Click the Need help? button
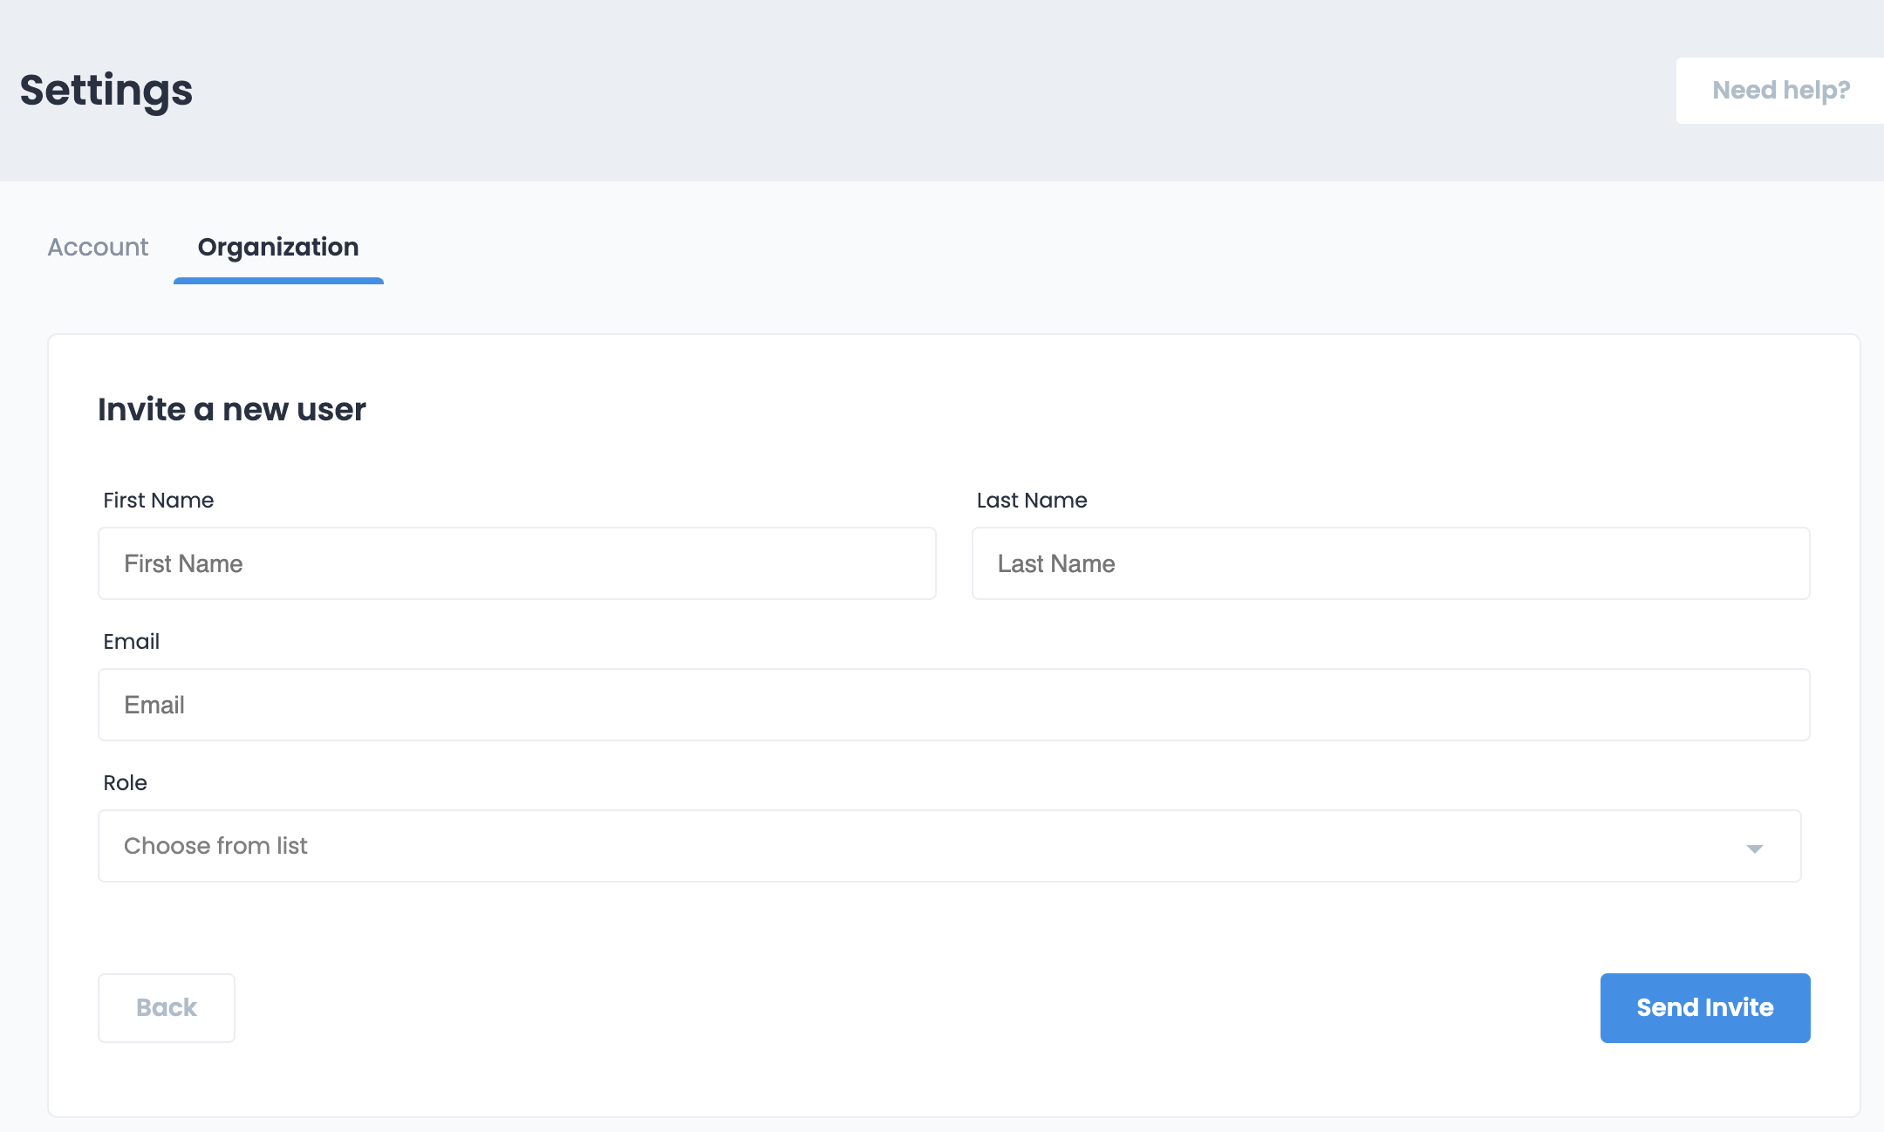This screenshot has width=1884, height=1132. pos(1779,91)
